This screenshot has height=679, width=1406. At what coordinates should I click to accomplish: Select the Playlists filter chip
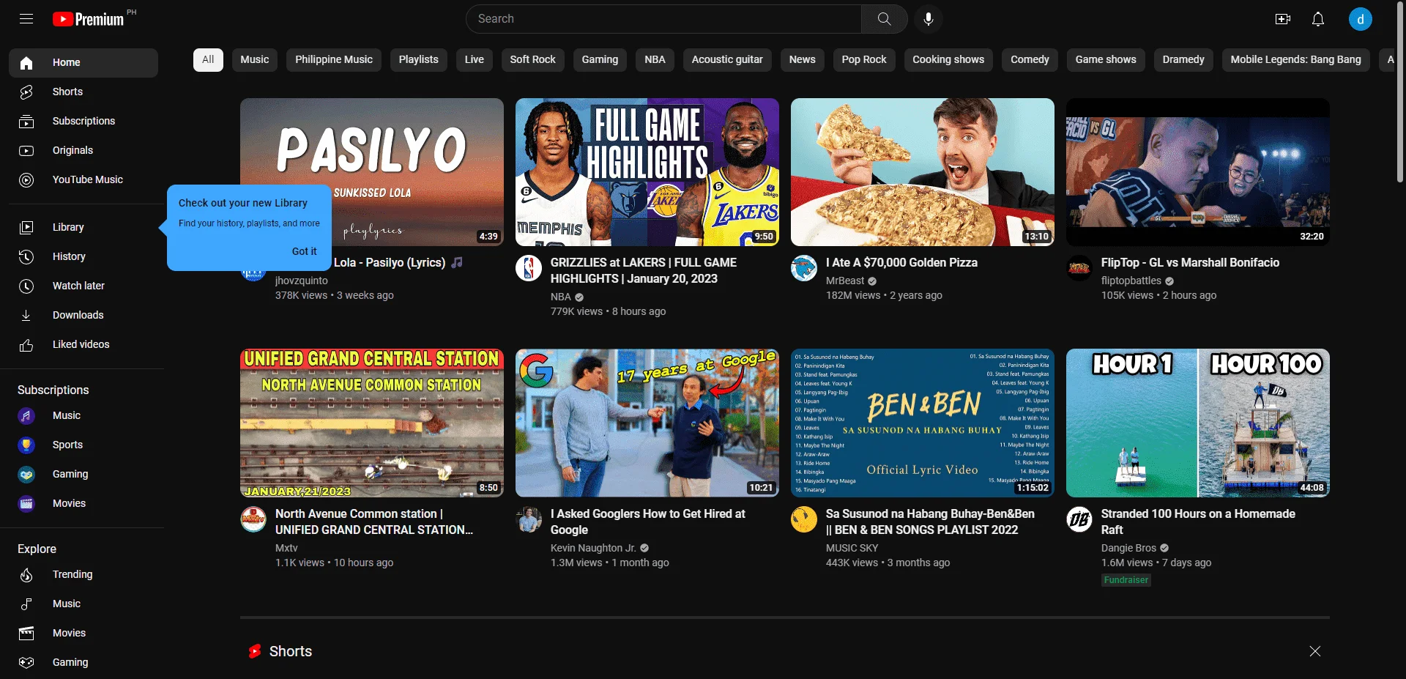point(419,60)
